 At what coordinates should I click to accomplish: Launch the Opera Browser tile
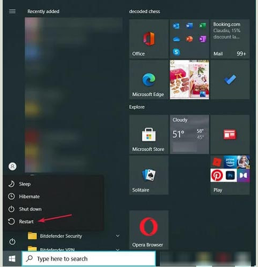pos(149,230)
